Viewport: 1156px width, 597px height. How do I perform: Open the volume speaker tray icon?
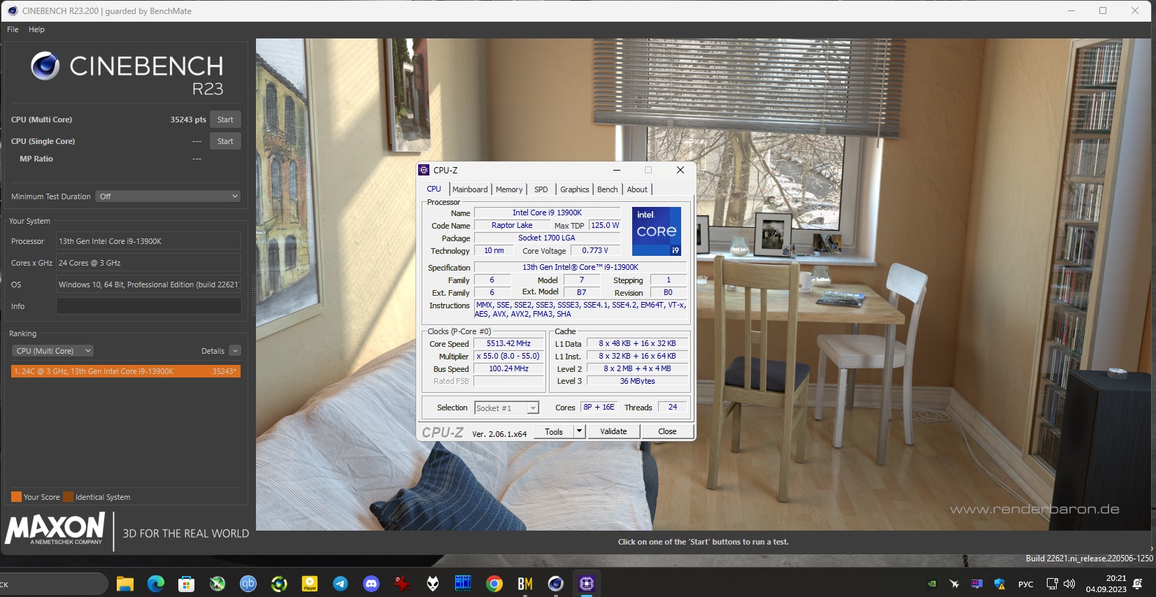pos(1069,584)
